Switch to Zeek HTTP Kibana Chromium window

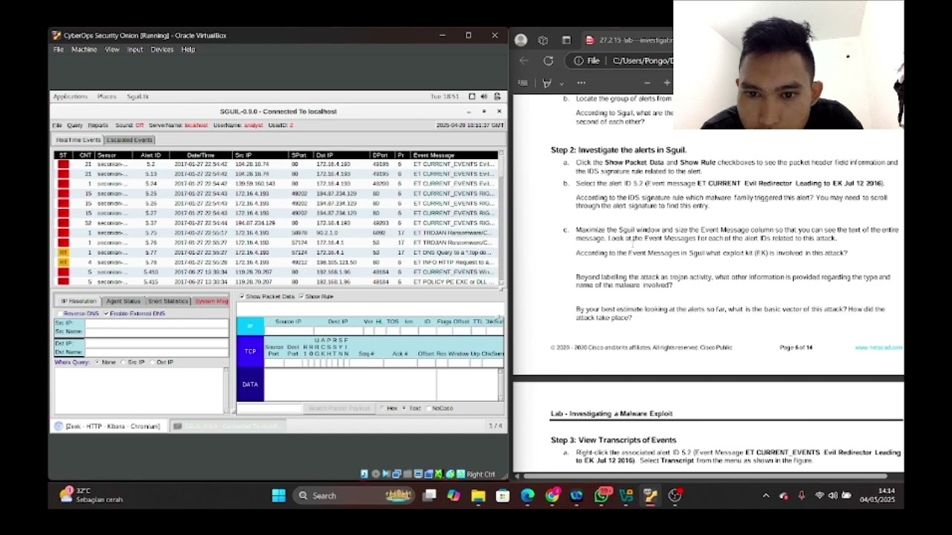[107, 427]
